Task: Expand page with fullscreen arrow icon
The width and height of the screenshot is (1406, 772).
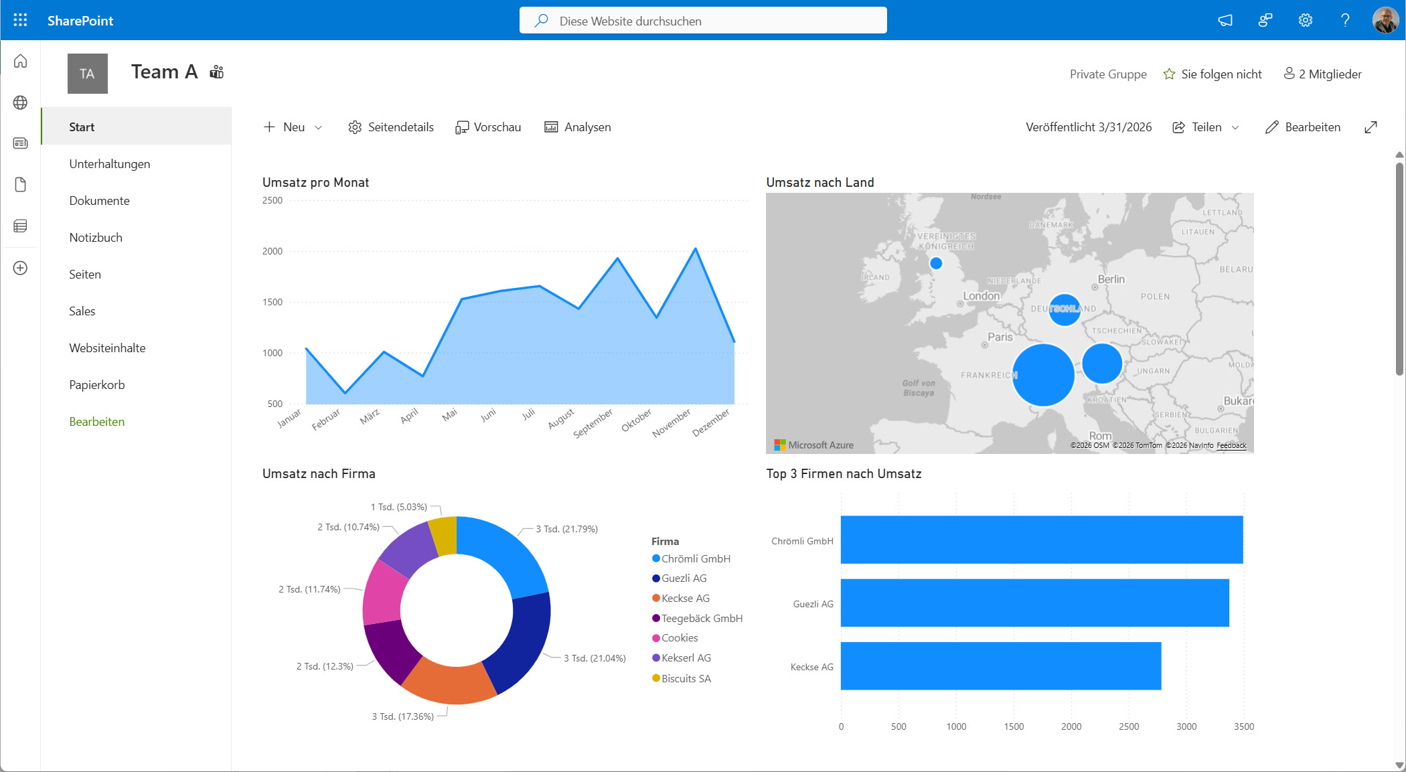Action: click(x=1371, y=127)
